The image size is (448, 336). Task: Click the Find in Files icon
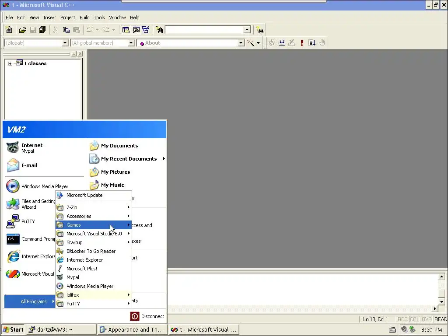pos(159,30)
